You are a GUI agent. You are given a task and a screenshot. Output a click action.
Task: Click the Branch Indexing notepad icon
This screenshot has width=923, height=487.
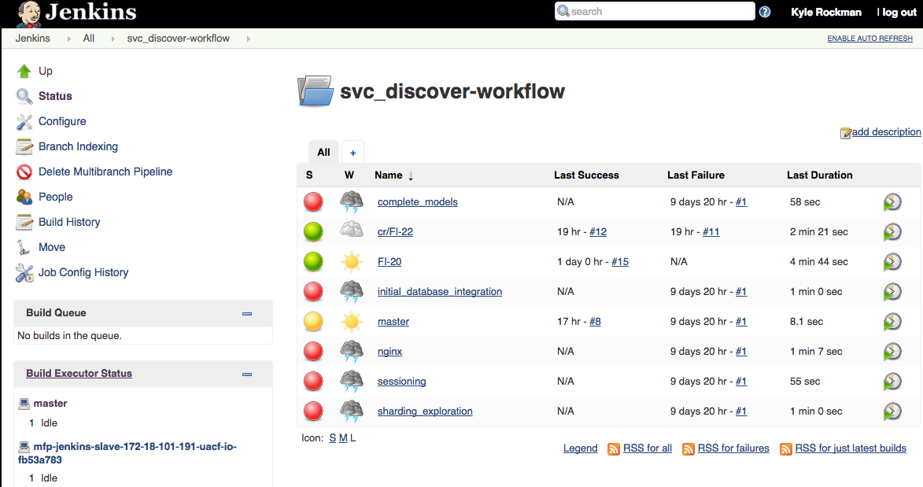click(x=24, y=146)
